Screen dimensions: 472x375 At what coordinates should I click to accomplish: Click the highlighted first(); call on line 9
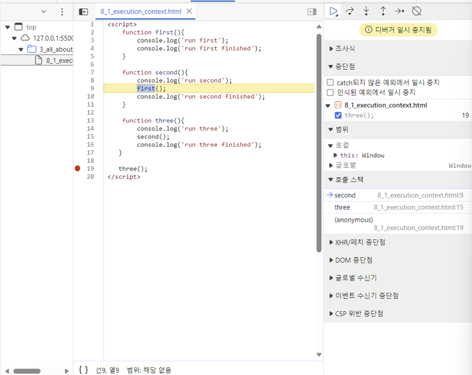151,88
